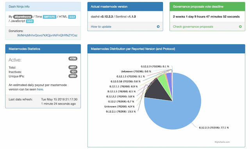Click the label Unknown (70206): 0.0 %
The height and width of the screenshot is (149, 250).
click(136, 72)
